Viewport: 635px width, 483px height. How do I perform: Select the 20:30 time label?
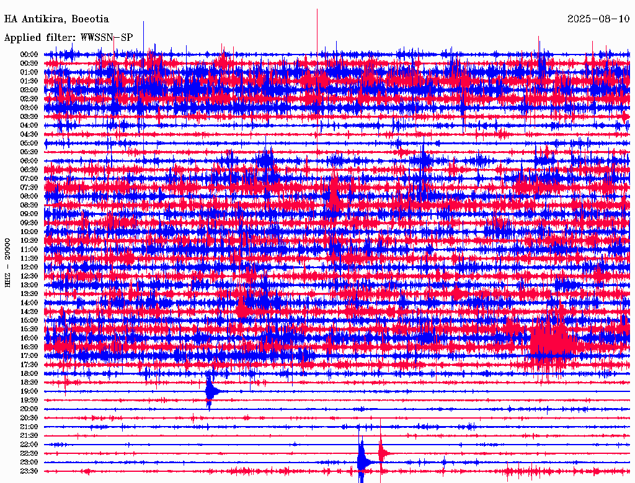[29, 418]
